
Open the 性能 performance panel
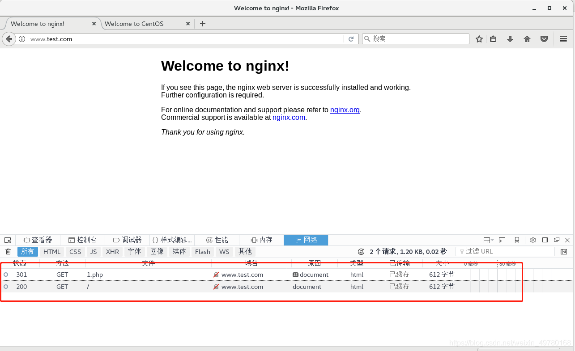[x=217, y=240]
